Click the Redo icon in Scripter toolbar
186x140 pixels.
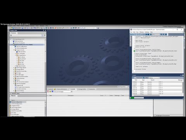click(x=139, y=35)
